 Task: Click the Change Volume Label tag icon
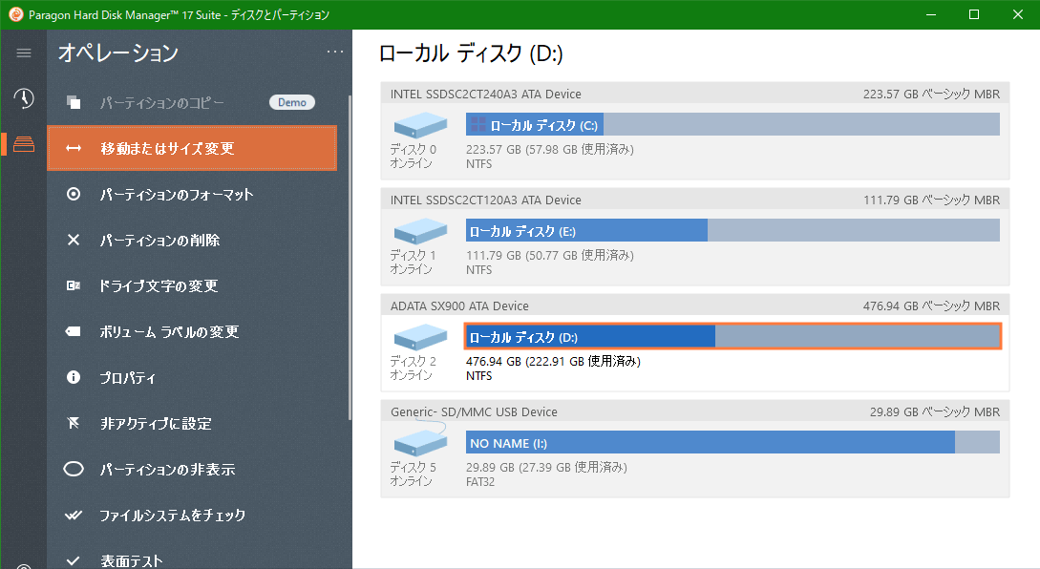click(x=74, y=331)
